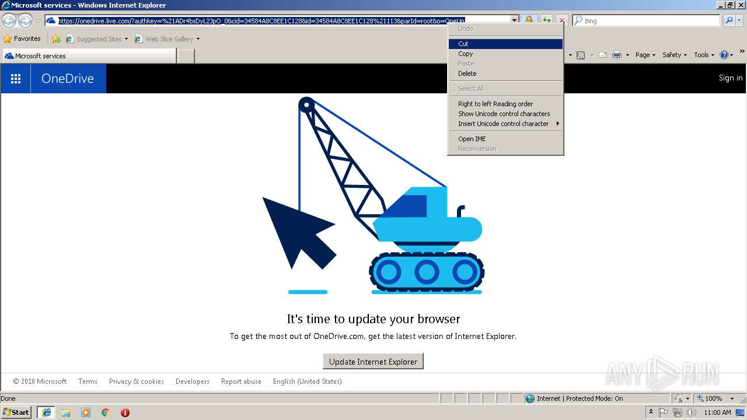
Task: Click the Update Internet Explorer button
Action: point(373,362)
